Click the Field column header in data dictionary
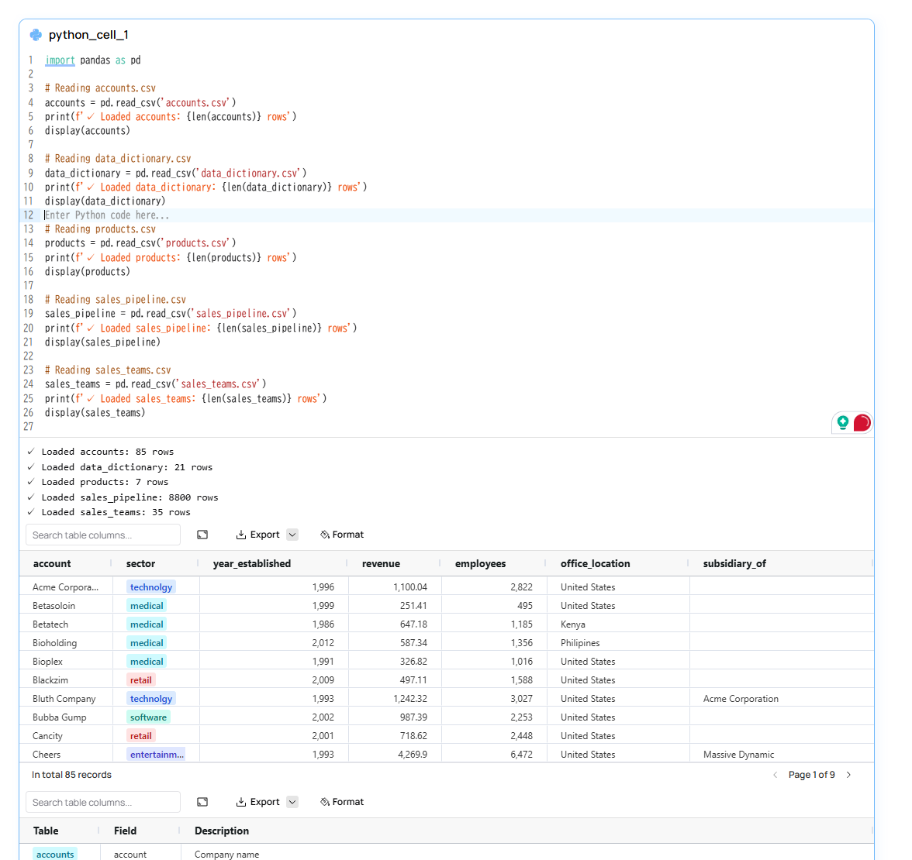 click(x=125, y=831)
